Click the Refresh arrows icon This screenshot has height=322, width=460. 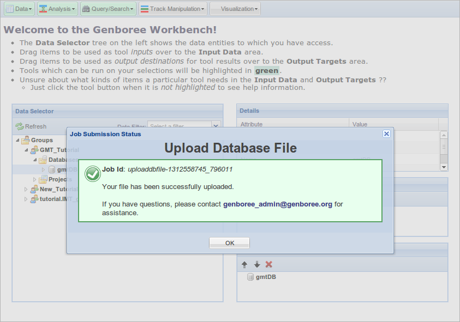[x=20, y=126]
